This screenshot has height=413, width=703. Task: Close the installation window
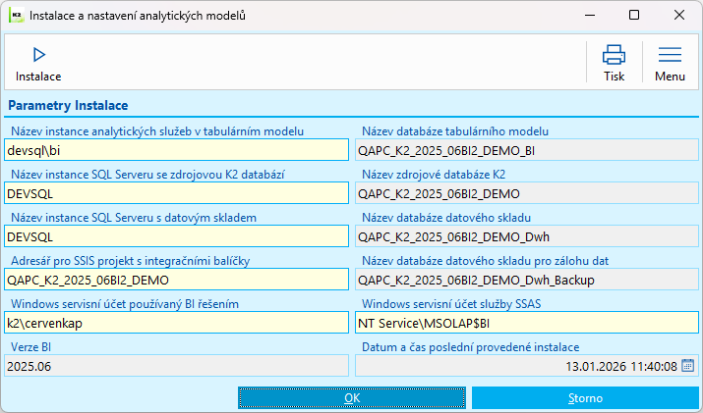[x=678, y=16]
